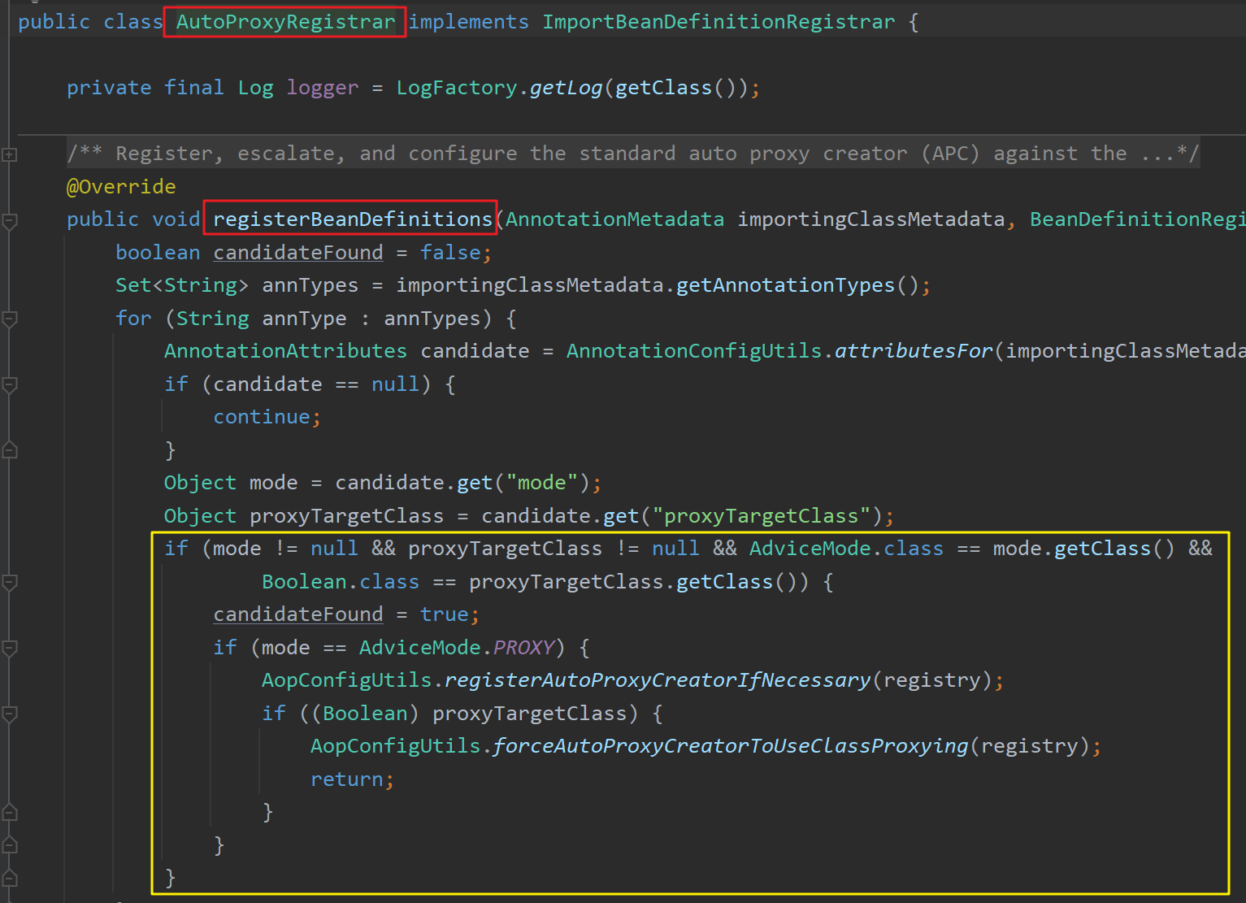
Task: Click the 'logger' field name
Action: 322,88
